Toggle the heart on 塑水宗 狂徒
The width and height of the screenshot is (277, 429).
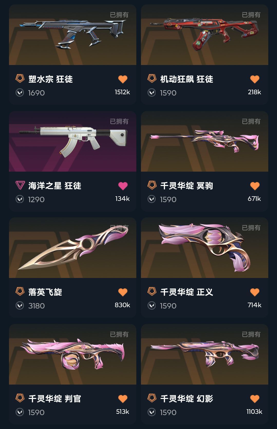coord(123,79)
